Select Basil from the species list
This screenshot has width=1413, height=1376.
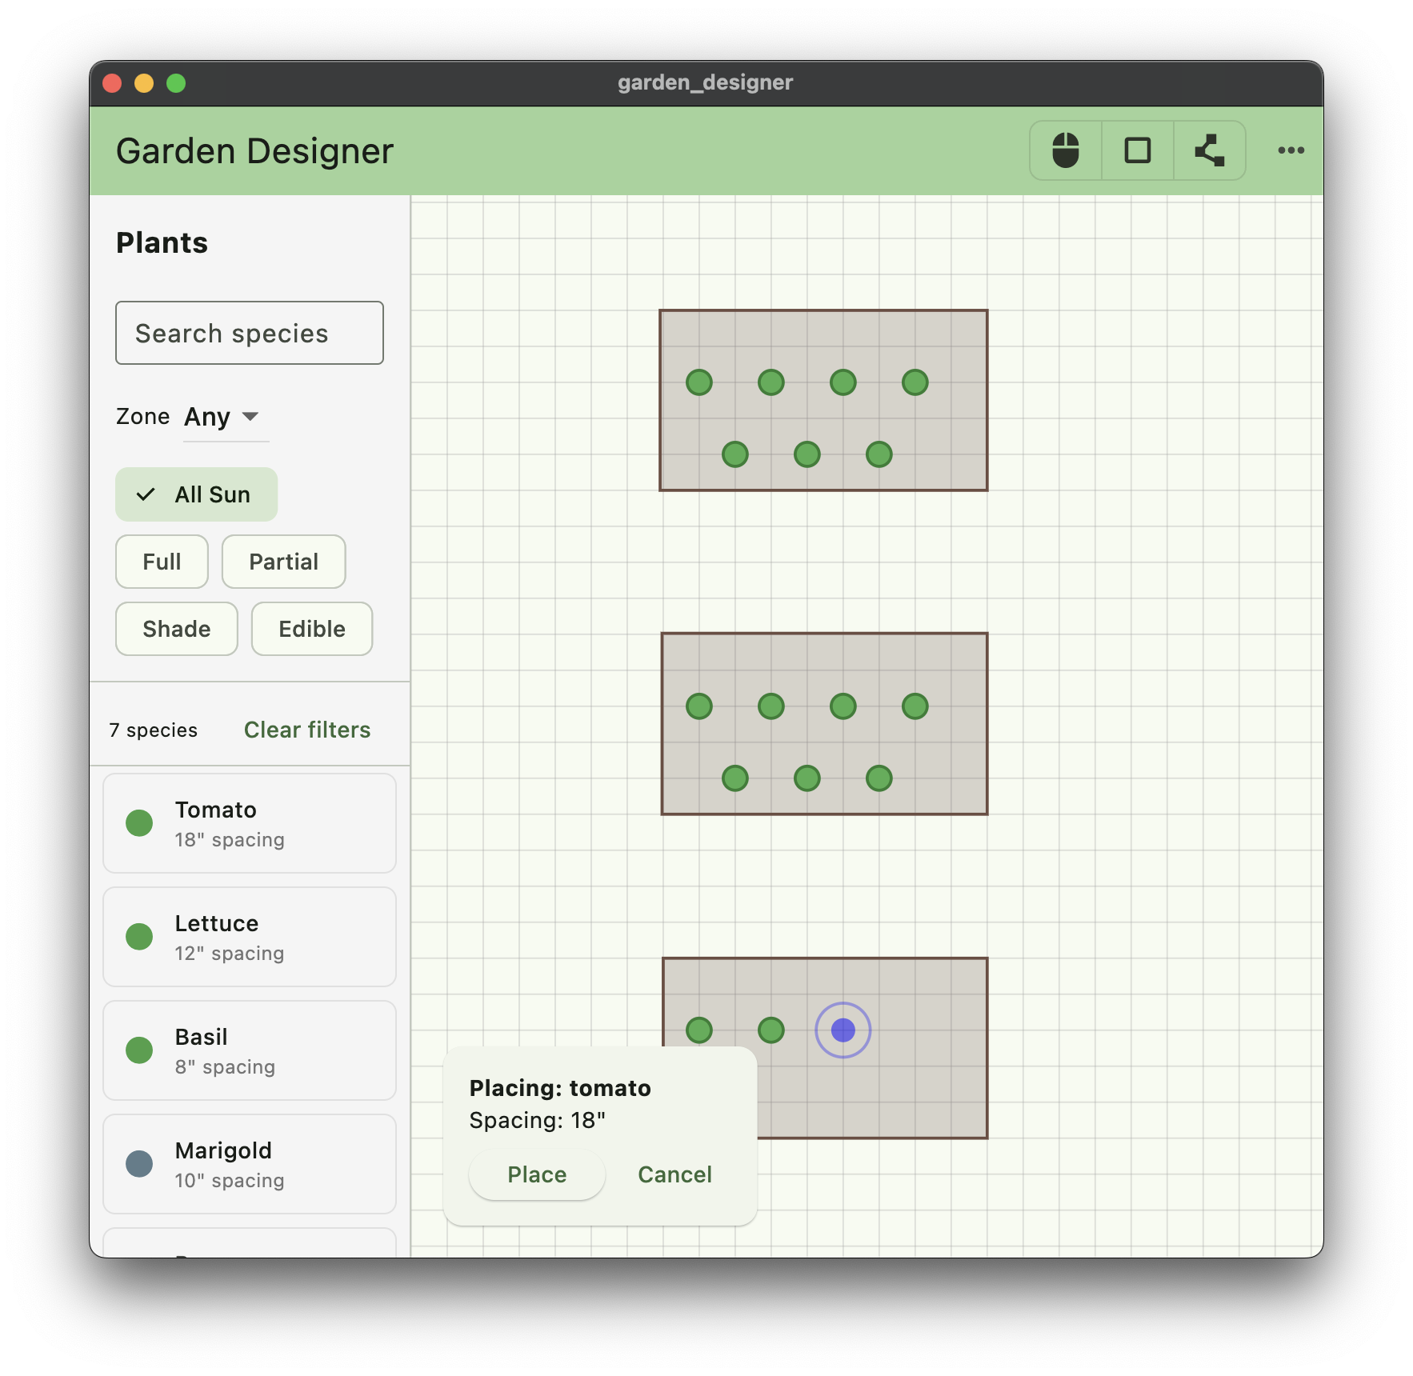point(249,1050)
